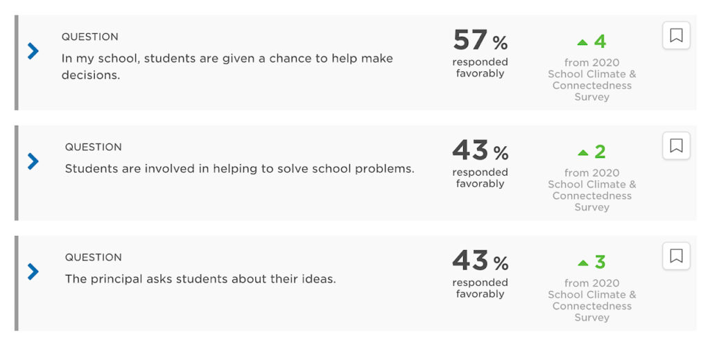
Task: Click the 57% responded favorably figure
Action: 480,53
